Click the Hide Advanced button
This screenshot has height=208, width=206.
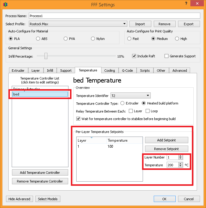coord(20,199)
